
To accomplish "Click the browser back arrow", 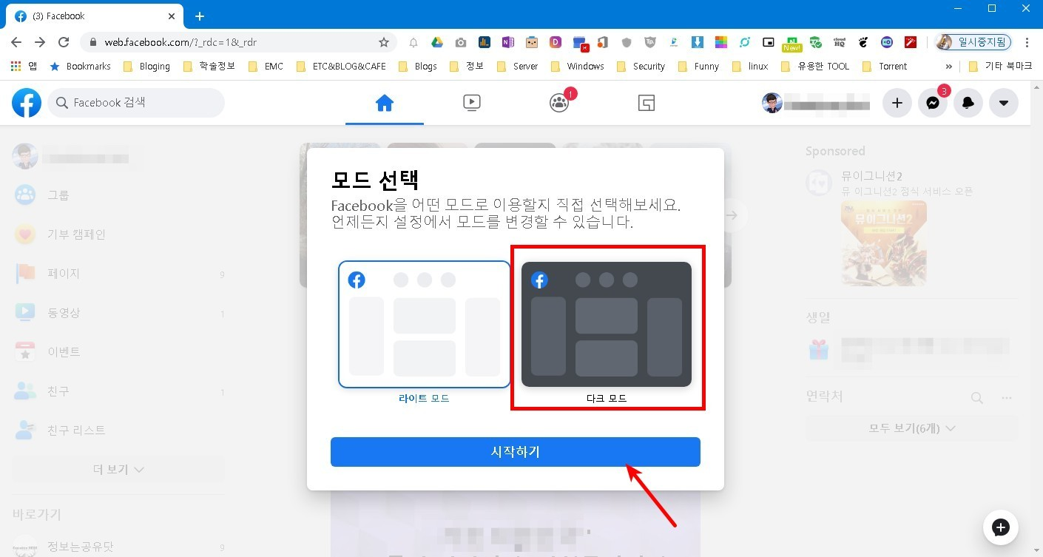I will click(16, 42).
